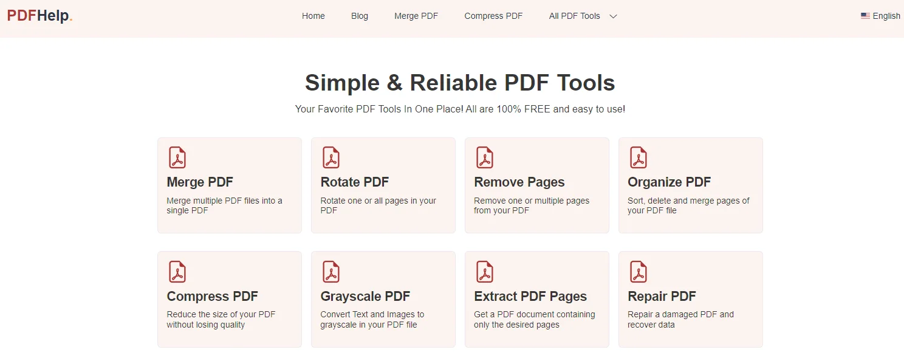Expand the All PDF Tools chevron arrow
Screen dimensions: 904x358
click(613, 16)
